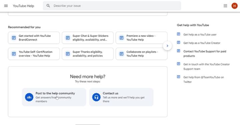Open the Google apps grid
Viewport: 240px width, 125px height.
click(225, 6)
